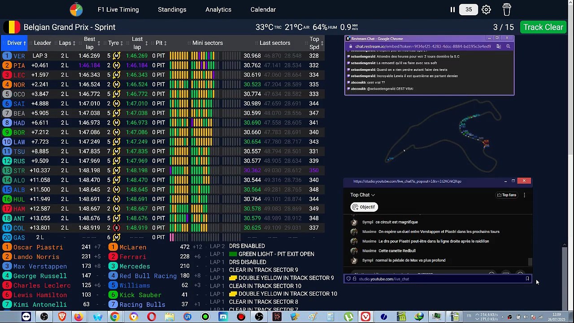Click the Restream chat address bar
This screenshot has height=323, width=574.
(423, 46)
